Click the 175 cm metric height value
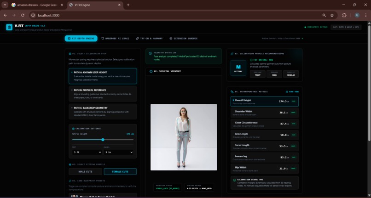371x198 pixels. coord(130,134)
